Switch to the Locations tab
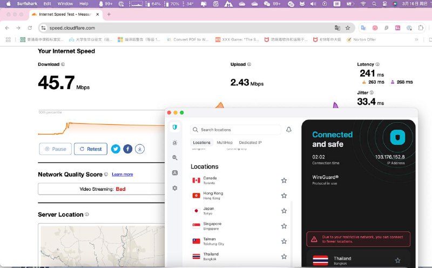 (x=201, y=143)
